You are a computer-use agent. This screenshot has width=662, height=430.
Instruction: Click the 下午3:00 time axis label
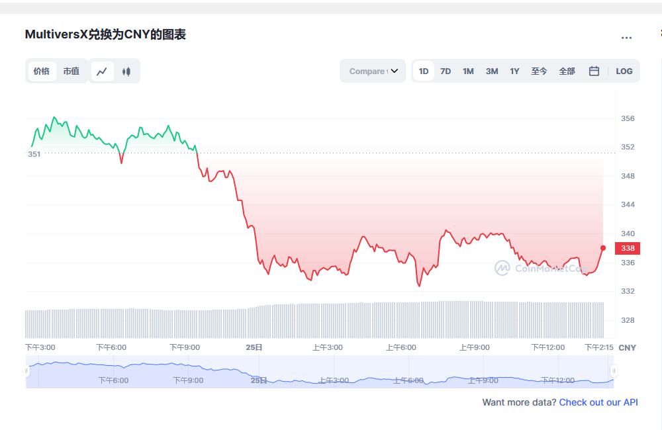tap(40, 347)
